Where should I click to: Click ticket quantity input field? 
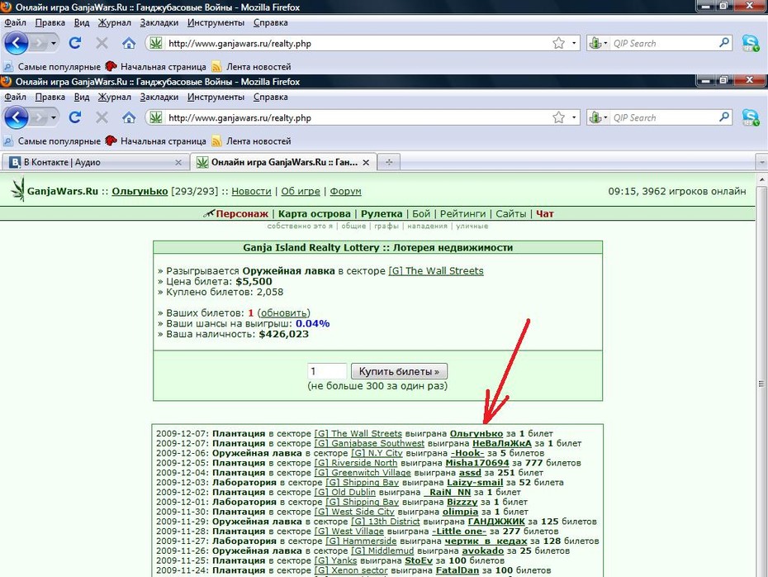pos(327,371)
